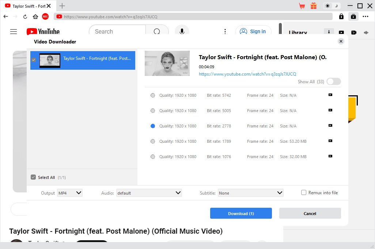Open the Audio default dropdown
The height and width of the screenshot is (249, 375).
coord(149,193)
